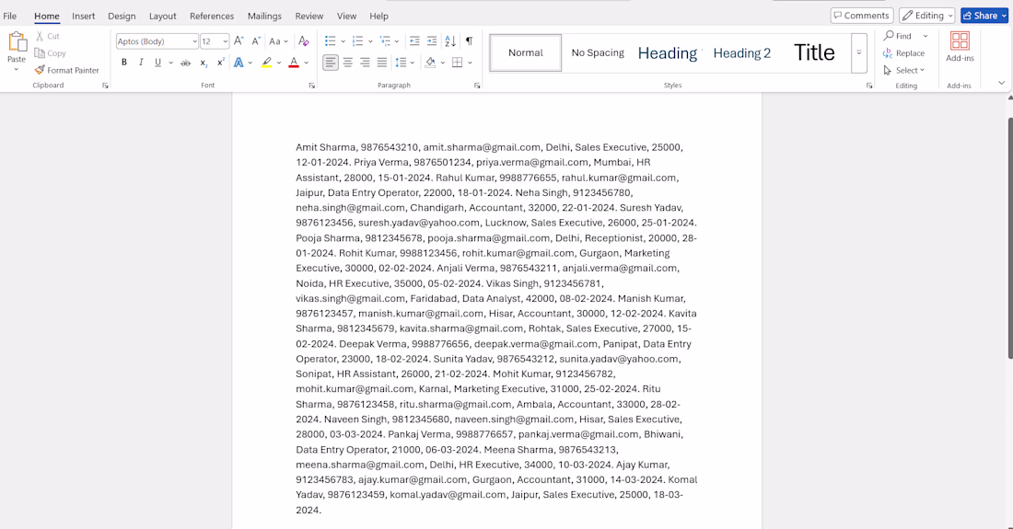Click the Numbering list icon

click(357, 41)
